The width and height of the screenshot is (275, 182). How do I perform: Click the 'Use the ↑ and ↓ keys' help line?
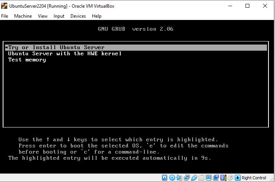pos(118,140)
